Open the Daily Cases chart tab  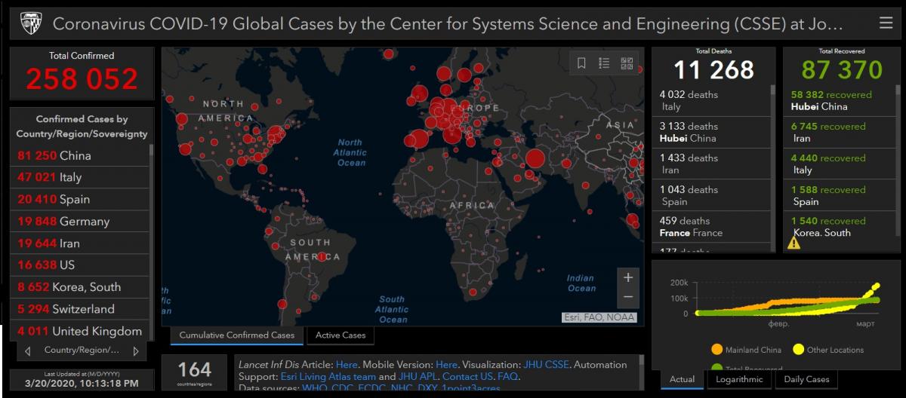tap(806, 379)
